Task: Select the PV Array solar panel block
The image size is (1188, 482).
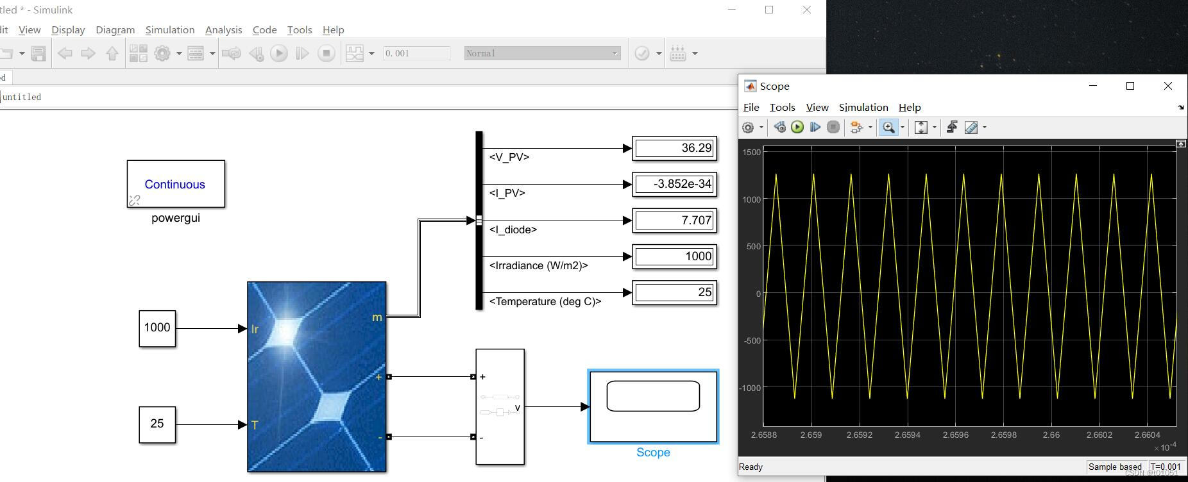Action: [317, 377]
